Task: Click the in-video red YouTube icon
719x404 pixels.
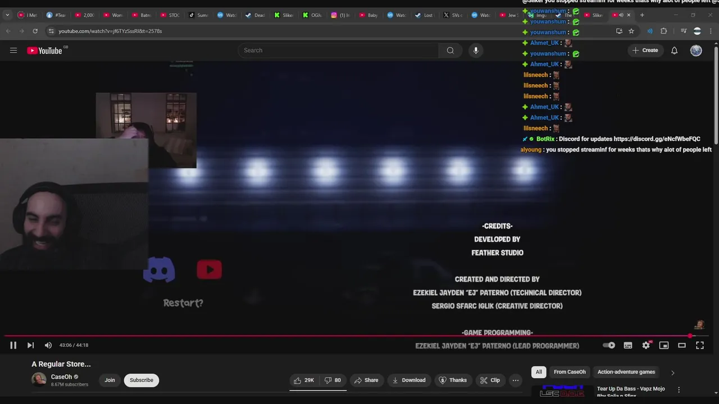Action: tap(210, 270)
